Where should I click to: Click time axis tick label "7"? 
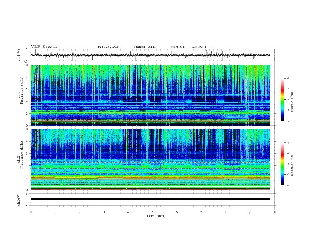(x=201, y=212)
